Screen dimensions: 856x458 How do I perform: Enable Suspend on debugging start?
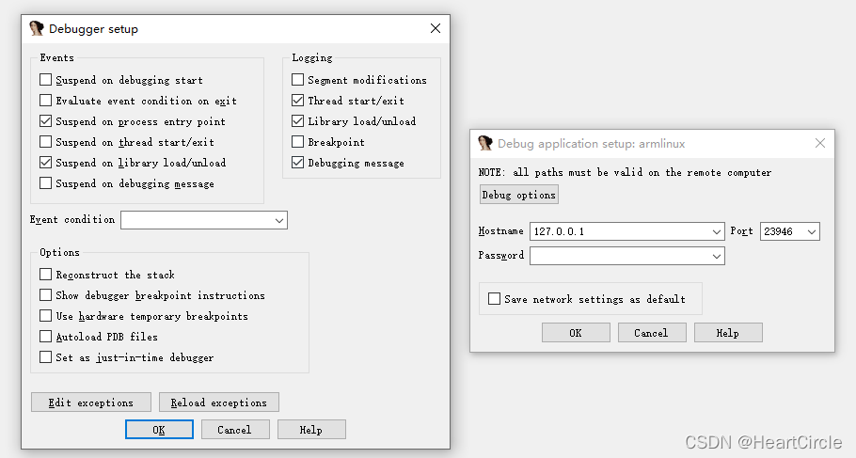(46, 80)
